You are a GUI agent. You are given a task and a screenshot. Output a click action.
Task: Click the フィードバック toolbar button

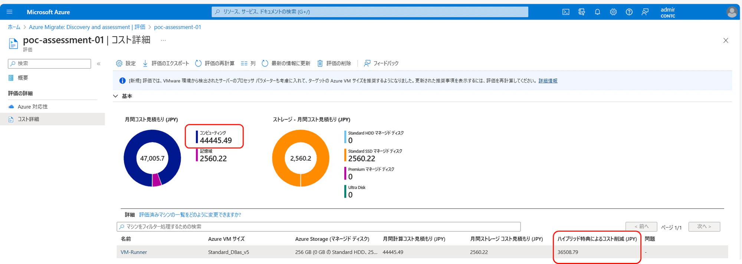tap(381, 63)
